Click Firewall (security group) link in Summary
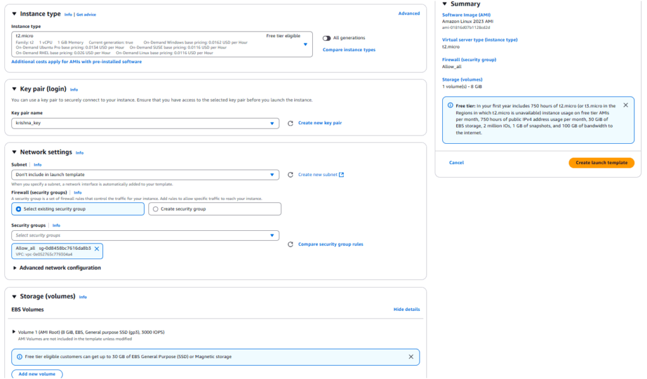Screen dimensions: 647x379 (469, 60)
